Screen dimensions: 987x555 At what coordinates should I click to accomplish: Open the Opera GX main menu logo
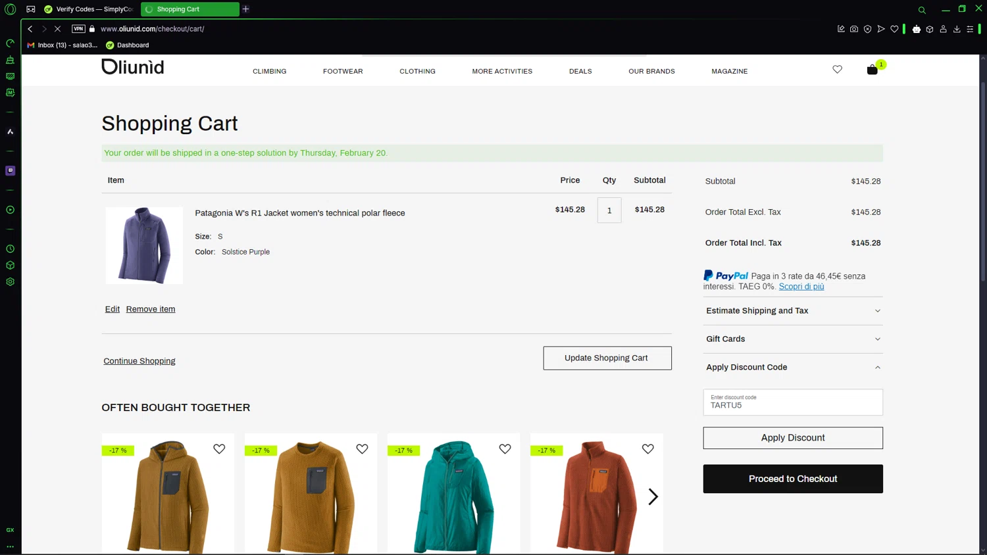[10, 9]
